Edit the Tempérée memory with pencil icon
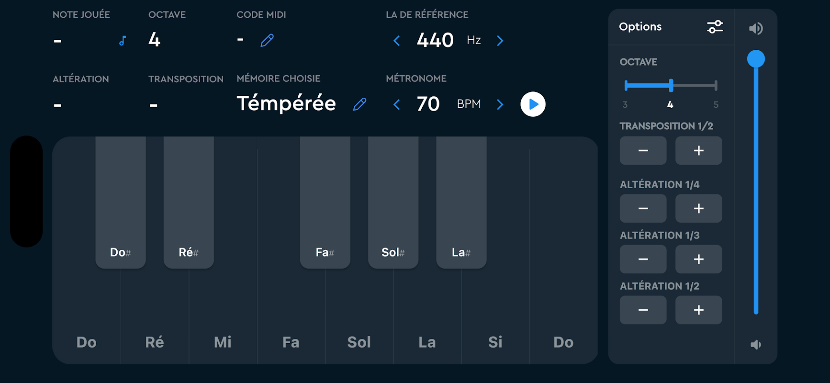This screenshot has width=830, height=383. (x=359, y=104)
